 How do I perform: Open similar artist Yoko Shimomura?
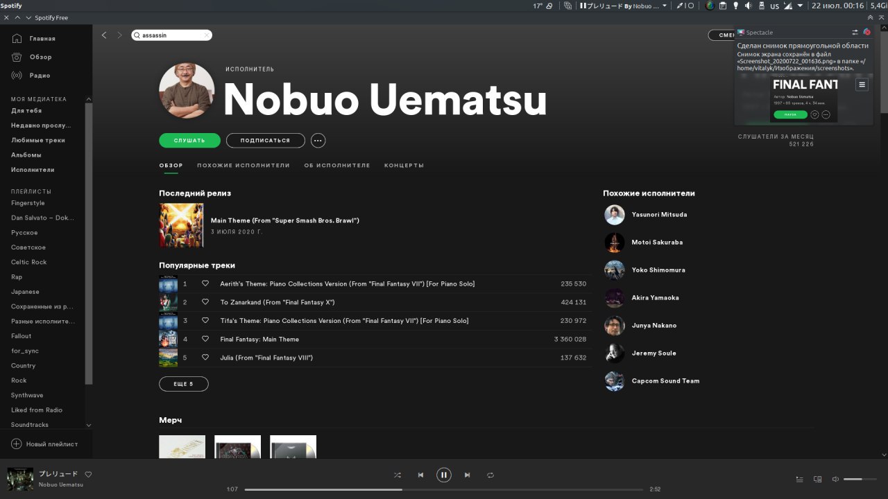click(x=658, y=270)
